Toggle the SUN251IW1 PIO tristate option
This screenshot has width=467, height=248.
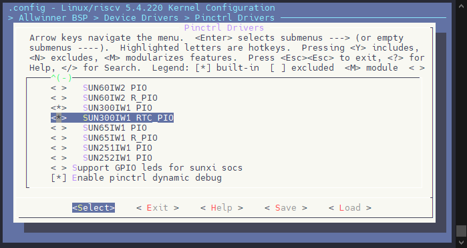59,148
